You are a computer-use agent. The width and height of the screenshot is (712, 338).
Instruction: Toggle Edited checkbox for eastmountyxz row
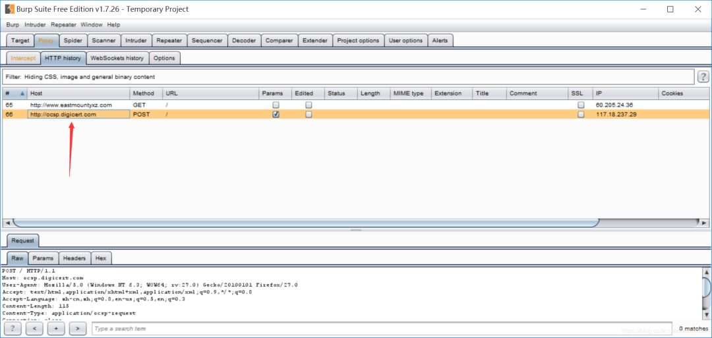tap(309, 105)
